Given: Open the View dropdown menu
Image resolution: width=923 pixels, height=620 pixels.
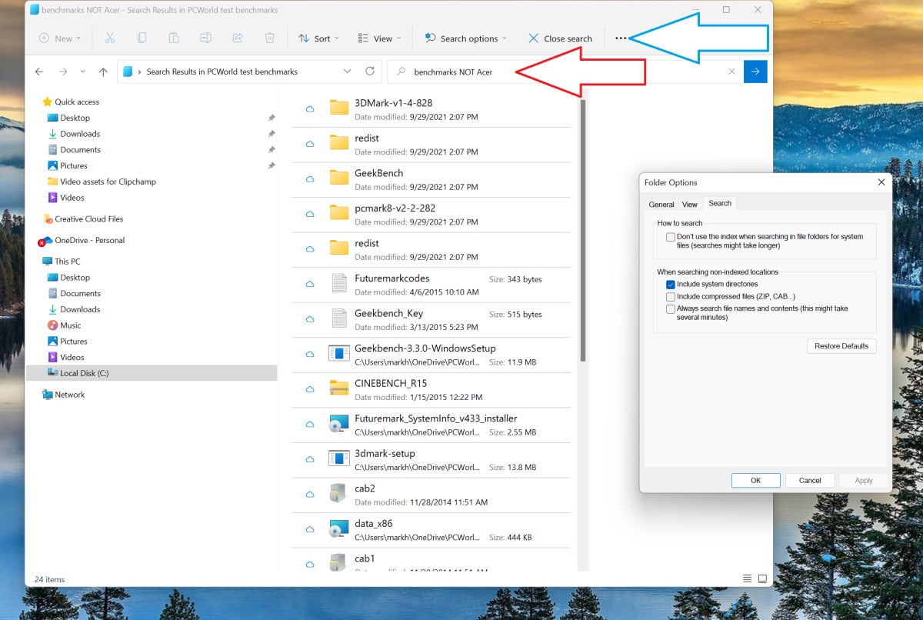Looking at the screenshot, I should (x=379, y=38).
